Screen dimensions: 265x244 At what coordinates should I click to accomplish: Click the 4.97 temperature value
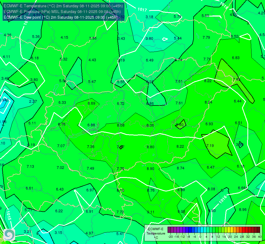(89, 233)
